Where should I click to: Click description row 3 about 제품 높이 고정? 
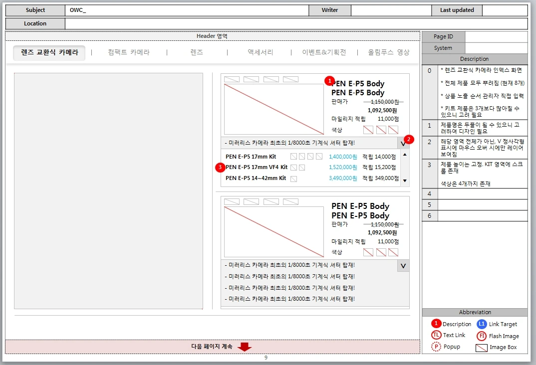tap(475, 174)
